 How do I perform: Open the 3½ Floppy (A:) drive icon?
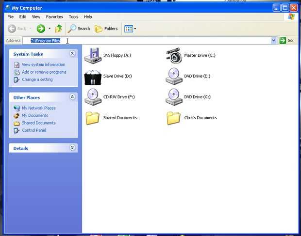point(93,56)
